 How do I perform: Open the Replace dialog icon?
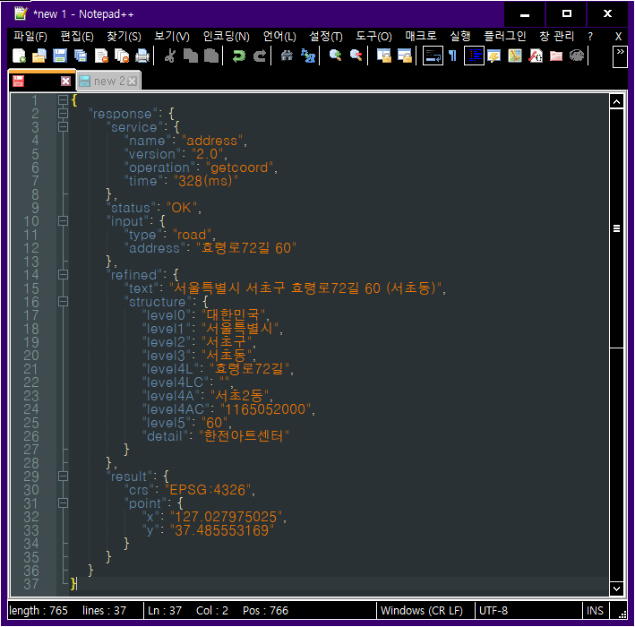tap(308, 56)
